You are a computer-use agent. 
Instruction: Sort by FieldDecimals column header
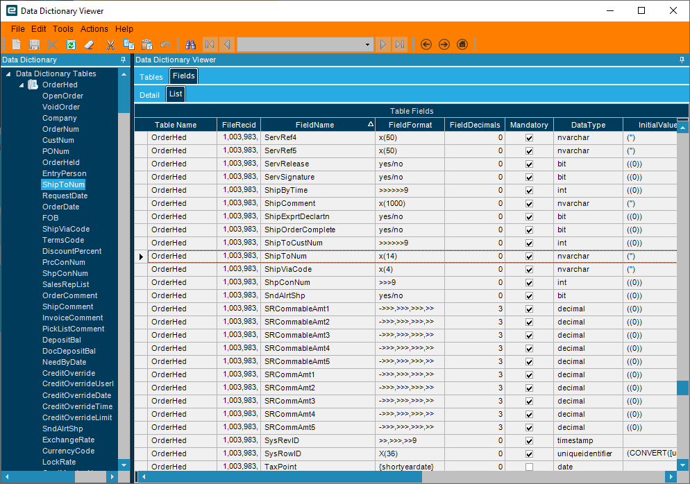(475, 125)
